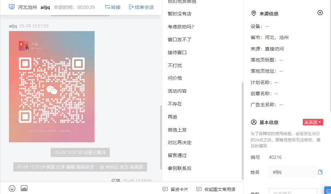Image resolution: width=331 pixels, height=194 pixels.
Task: Click the person icon of 基本信息
Action: pyautogui.click(x=253, y=122)
